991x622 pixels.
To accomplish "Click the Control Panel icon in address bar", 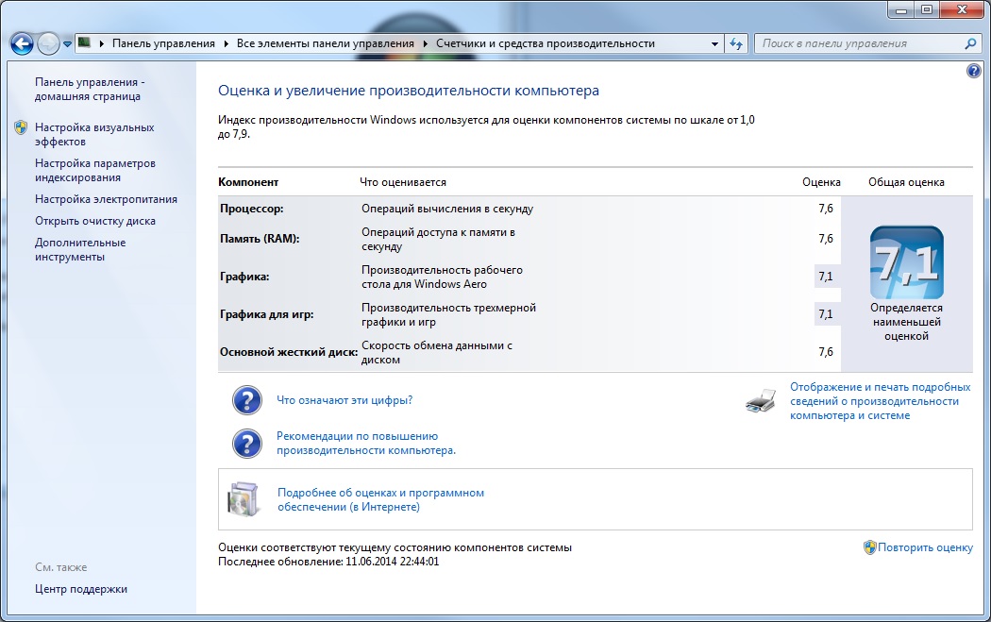I will tap(84, 43).
